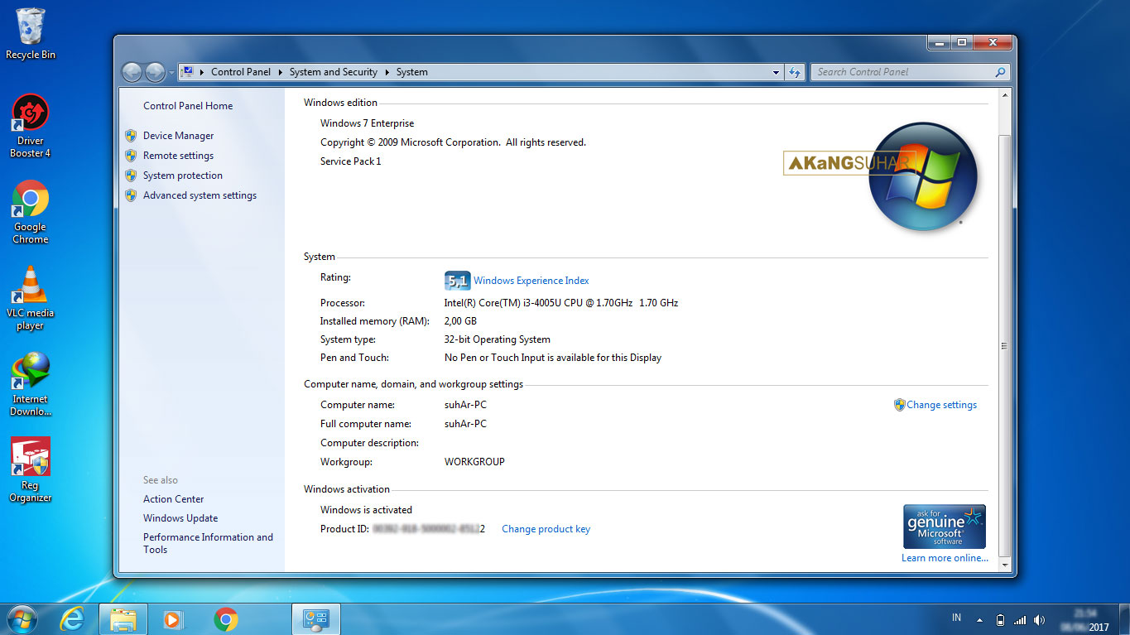Screen dimensions: 1130x635
Task: Click the "Windows is activated" status text
Action: pyautogui.click(x=366, y=510)
